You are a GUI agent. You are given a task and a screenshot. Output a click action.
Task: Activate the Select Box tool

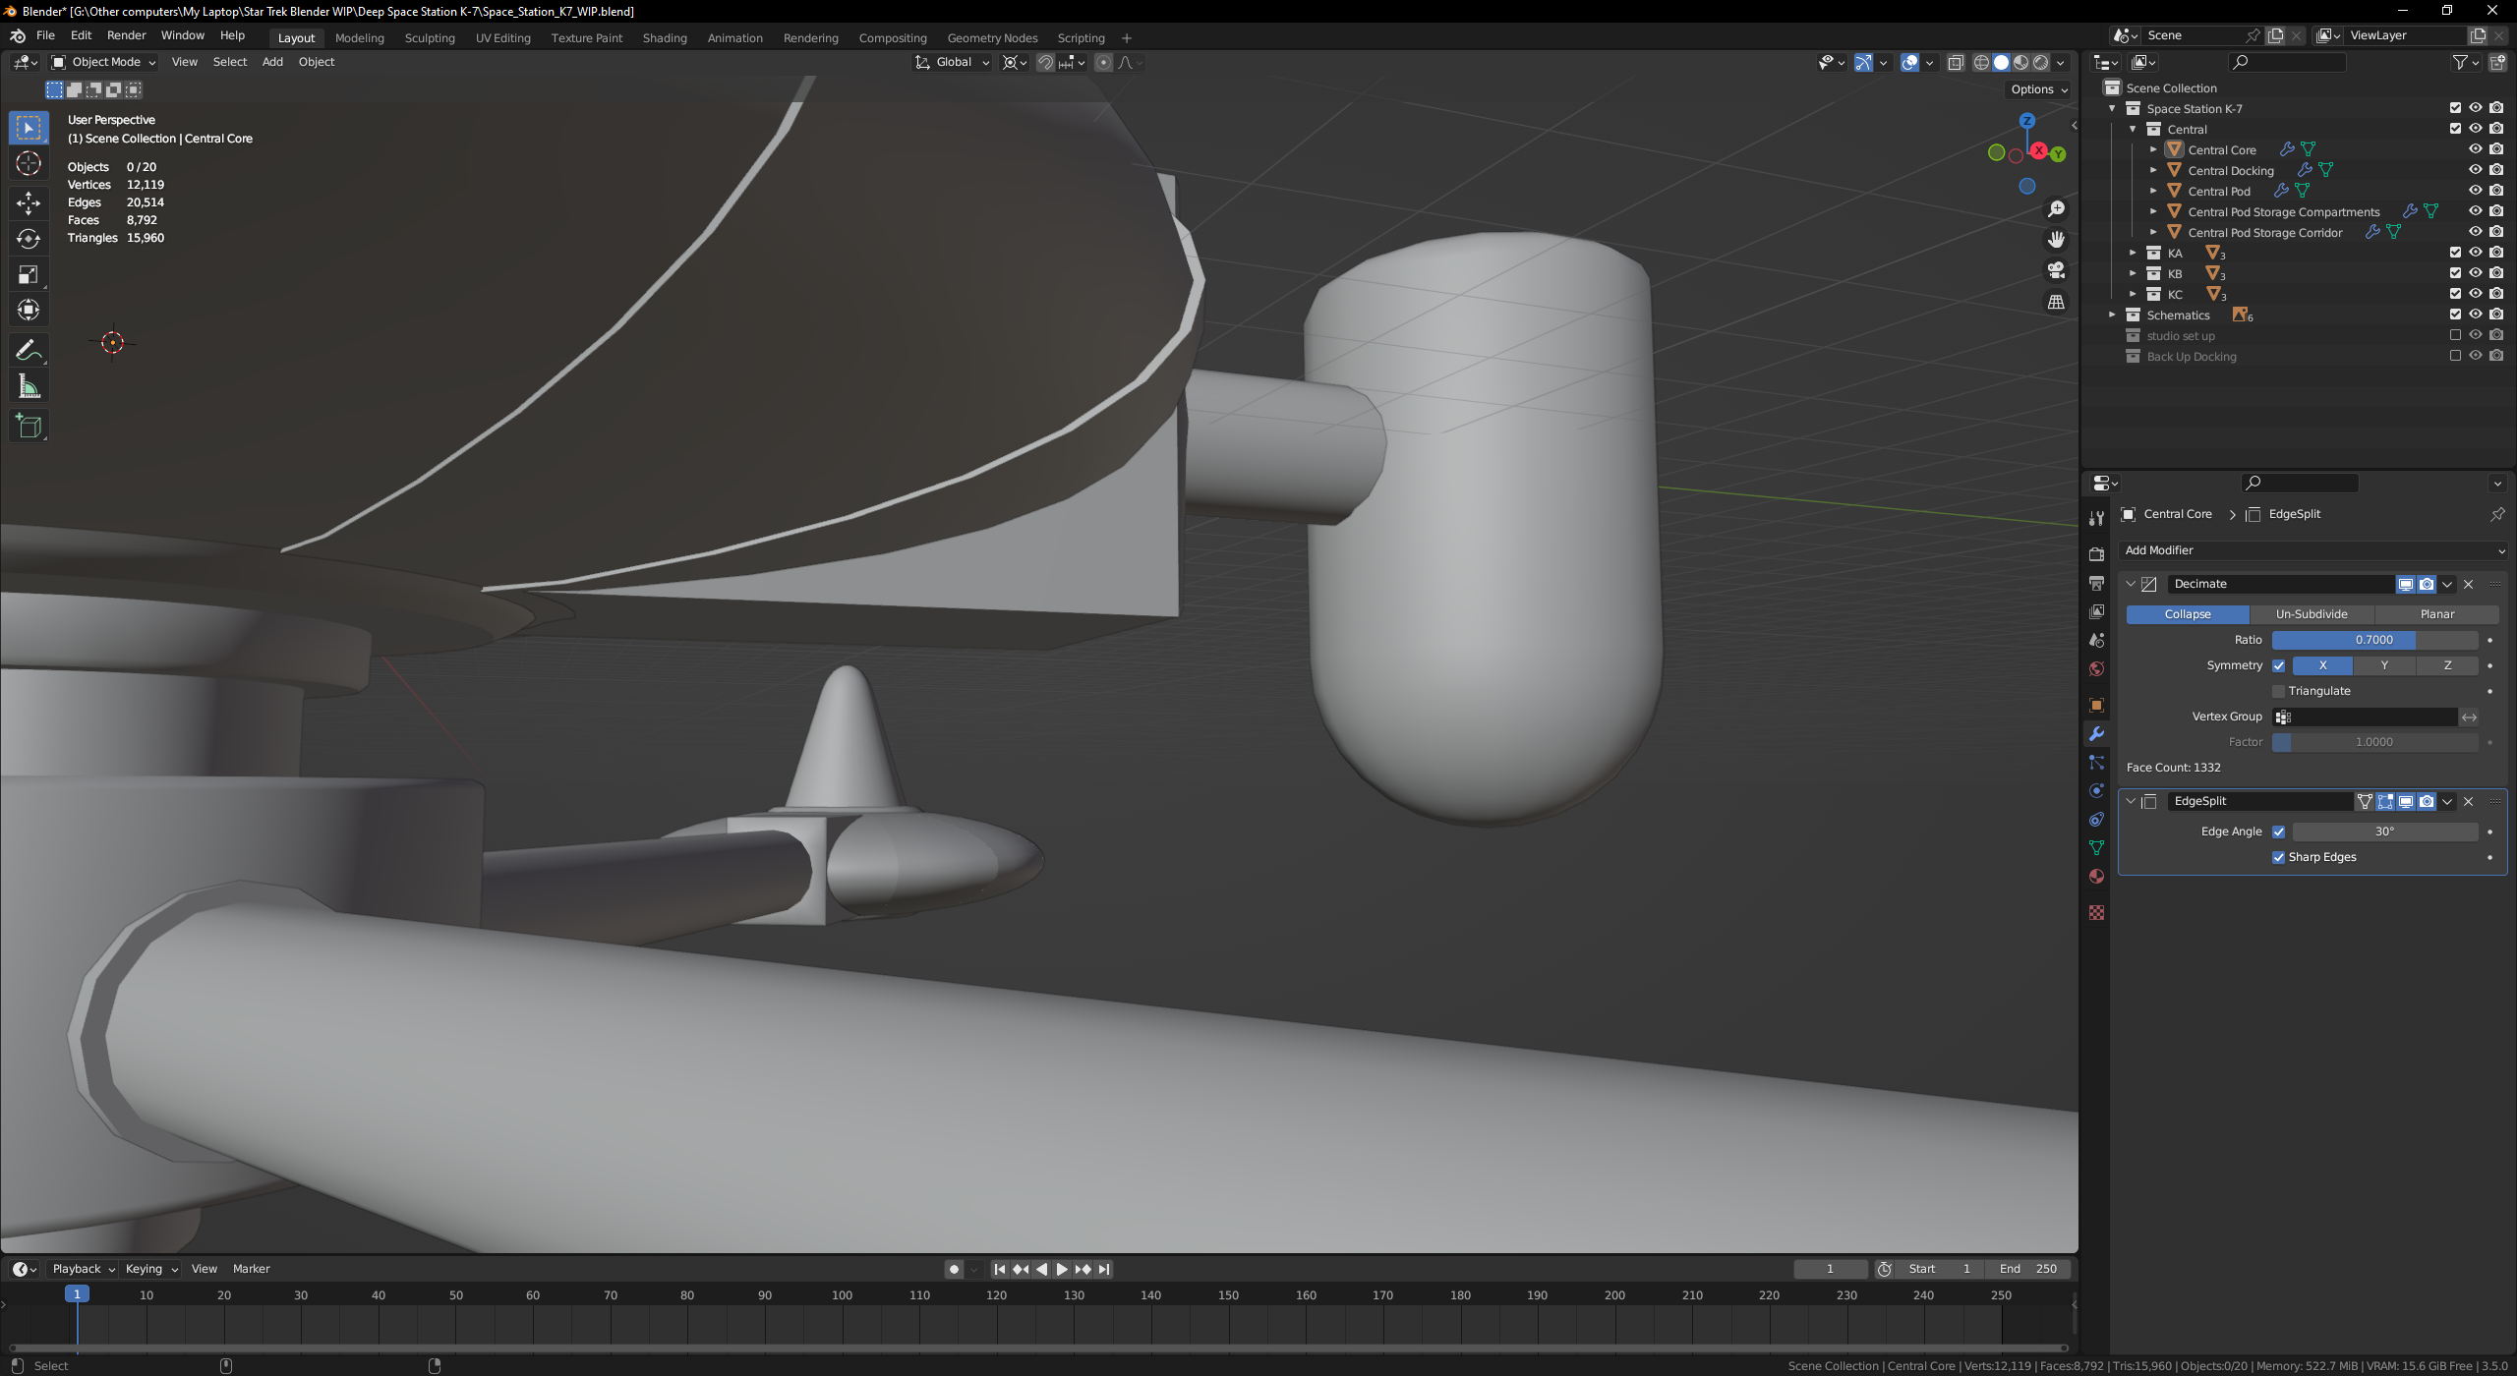(29, 128)
